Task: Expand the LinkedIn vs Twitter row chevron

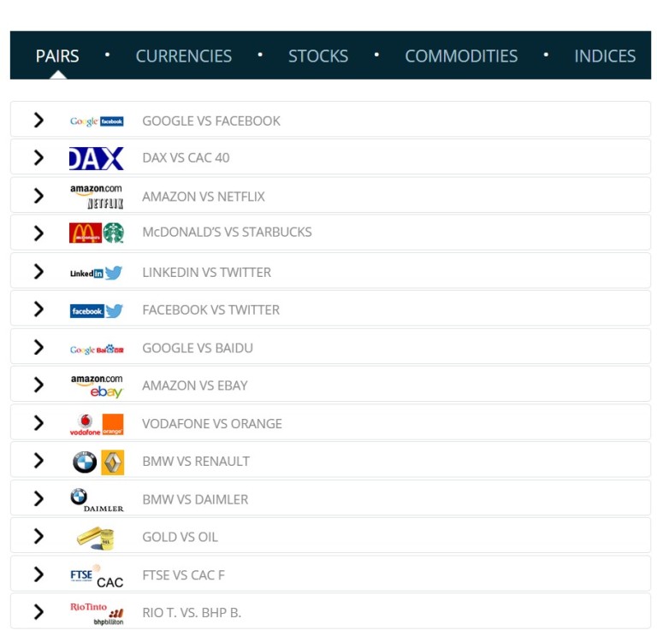Action: pyautogui.click(x=38, y=272)
